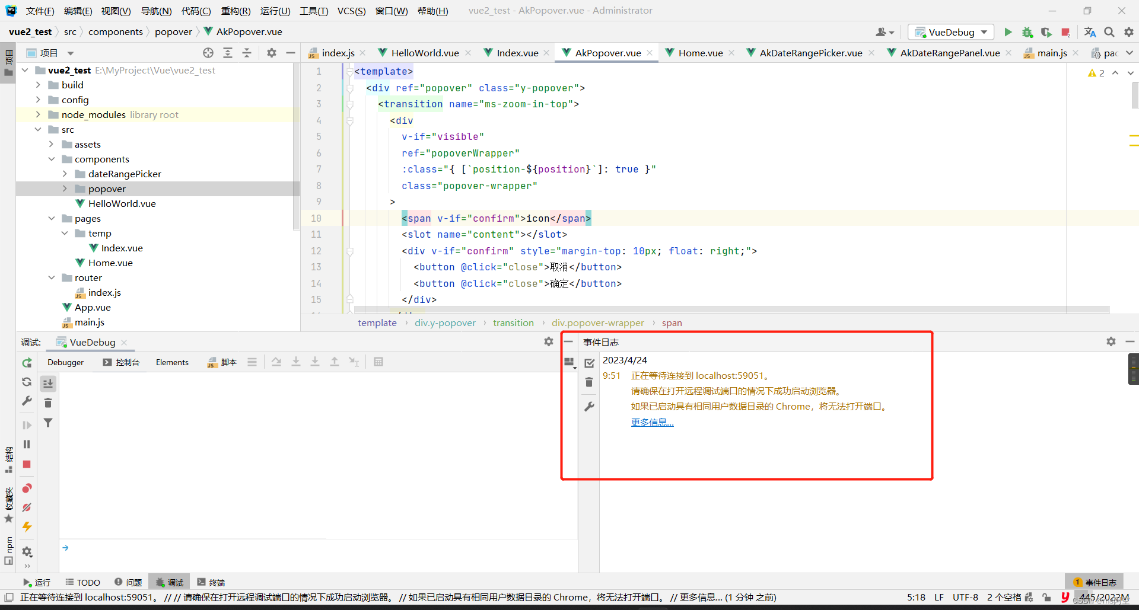1139x610 pixels.
Task: Open the VCS menu
Action: coord(351,11)
